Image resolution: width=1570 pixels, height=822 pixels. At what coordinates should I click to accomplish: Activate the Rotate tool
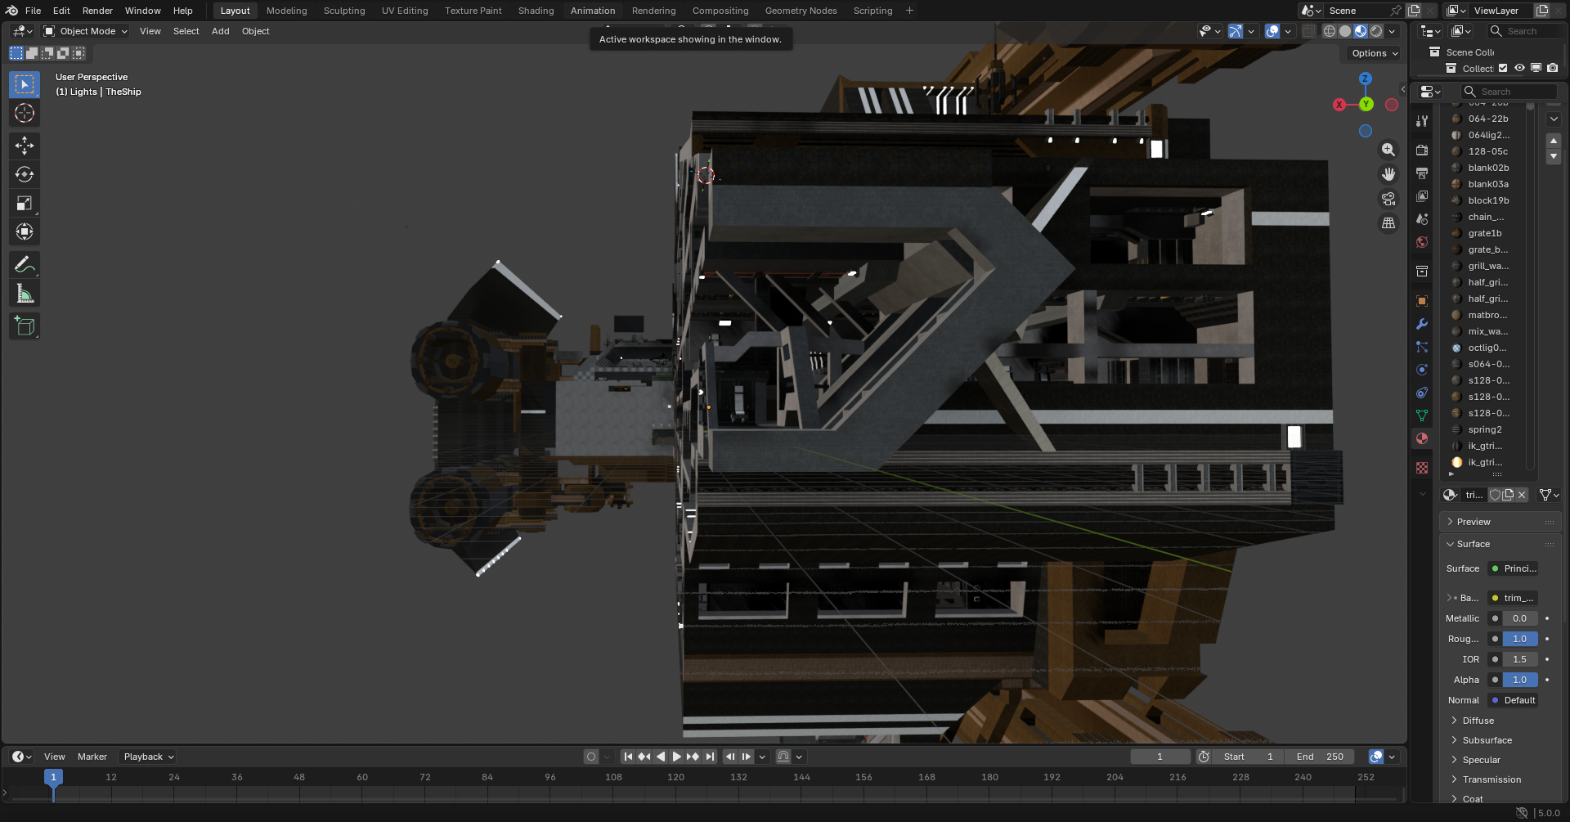pyautogui.click(x=25, y=174)
